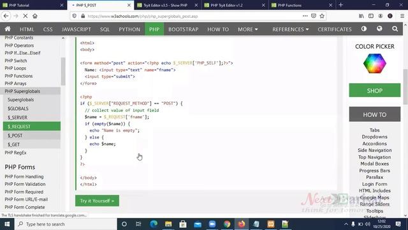Show hidden system tray icons
This screenshot has height=230, width=408.
[346, 224]
